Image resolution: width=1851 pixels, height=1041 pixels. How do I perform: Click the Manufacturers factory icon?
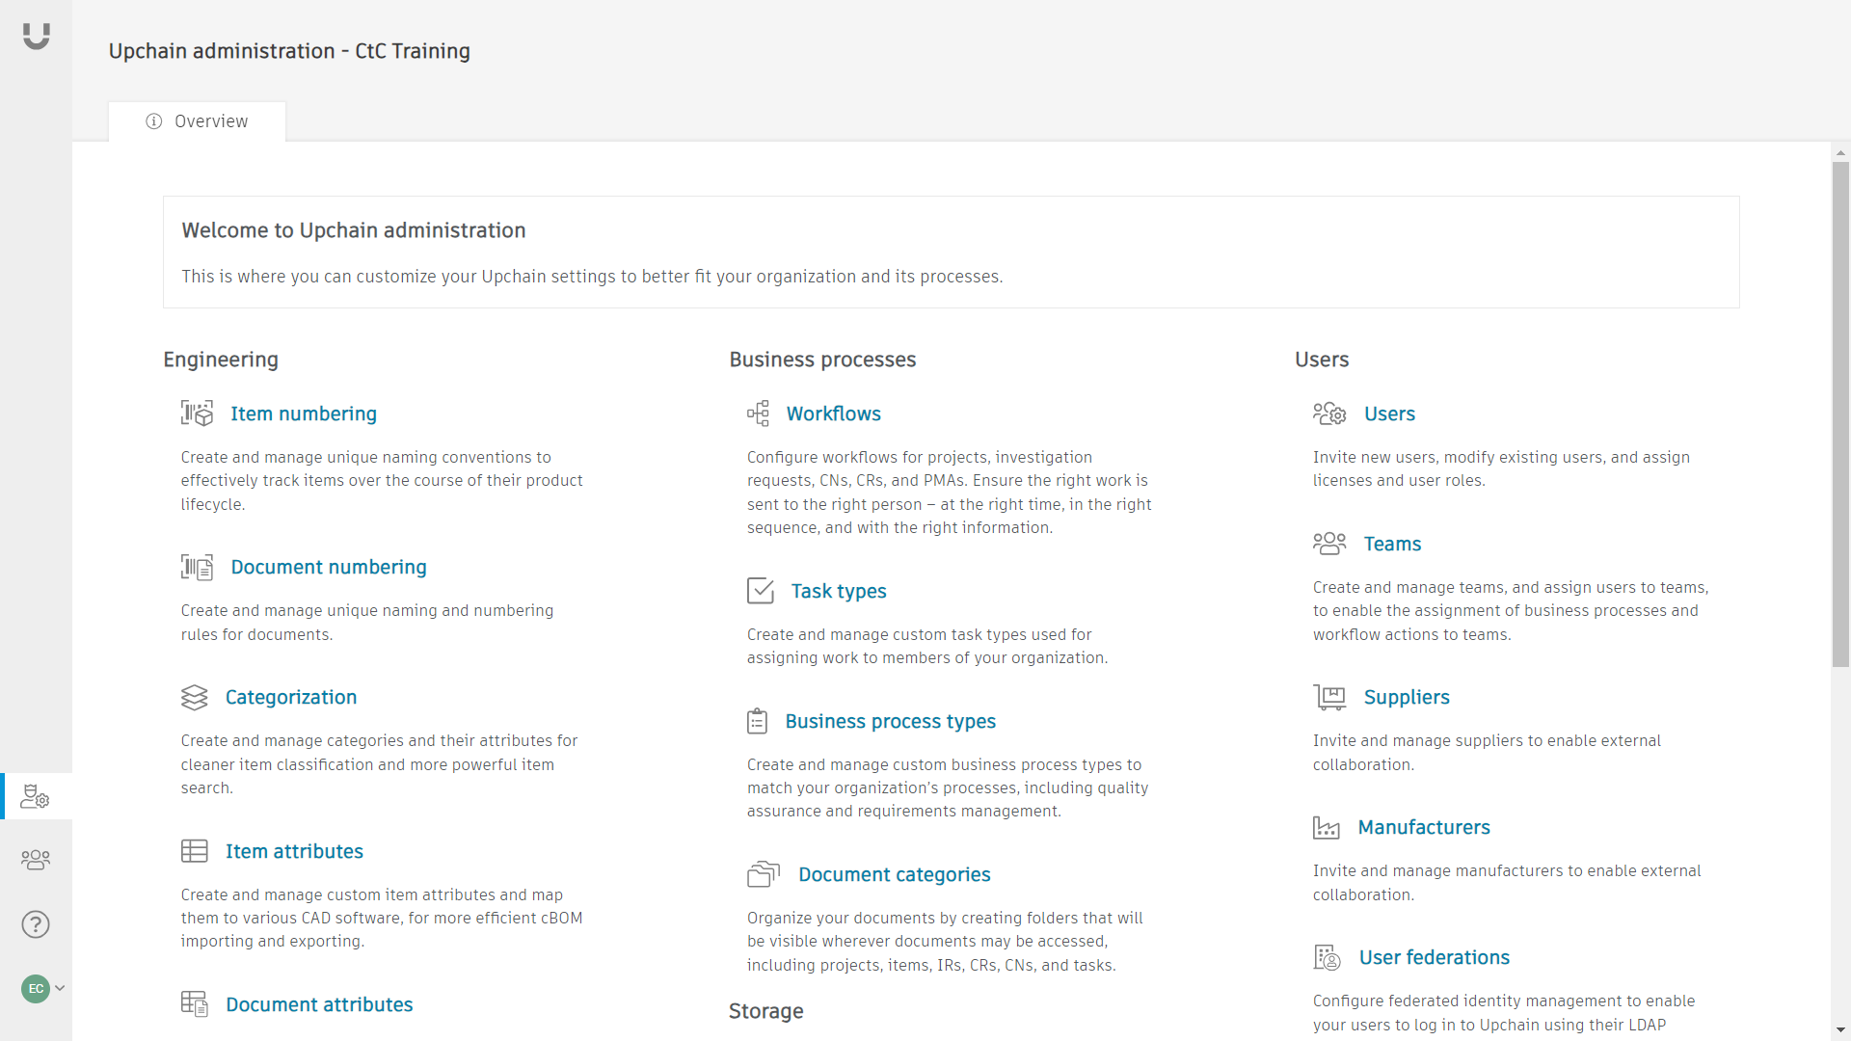1327,827
